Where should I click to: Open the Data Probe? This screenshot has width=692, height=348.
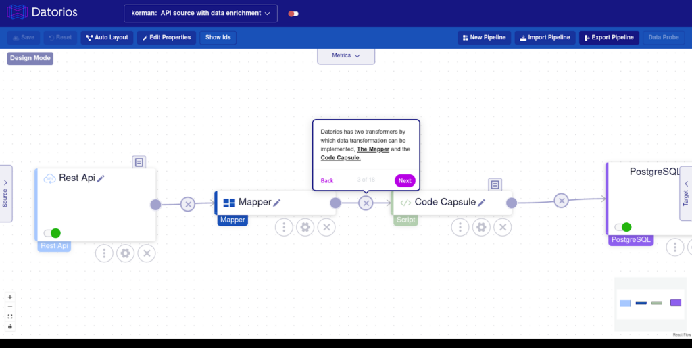[x=664, y=37]
